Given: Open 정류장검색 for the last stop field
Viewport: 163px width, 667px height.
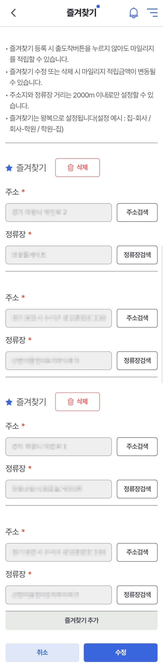Looking at the screenshot, I should click(137, 595).
